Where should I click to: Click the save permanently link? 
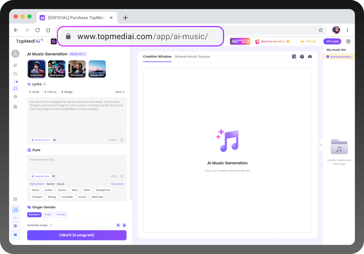[x=341, y=57]
